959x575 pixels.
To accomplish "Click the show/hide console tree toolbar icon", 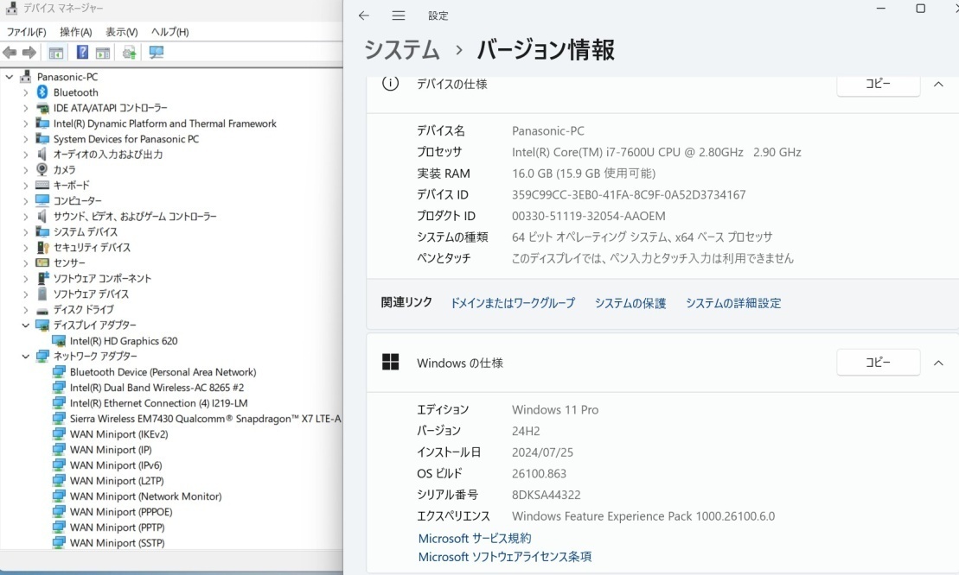I will 55,53.
